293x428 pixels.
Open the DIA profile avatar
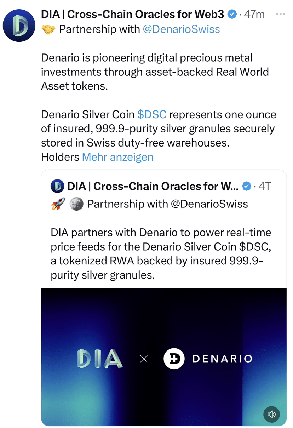19,26
